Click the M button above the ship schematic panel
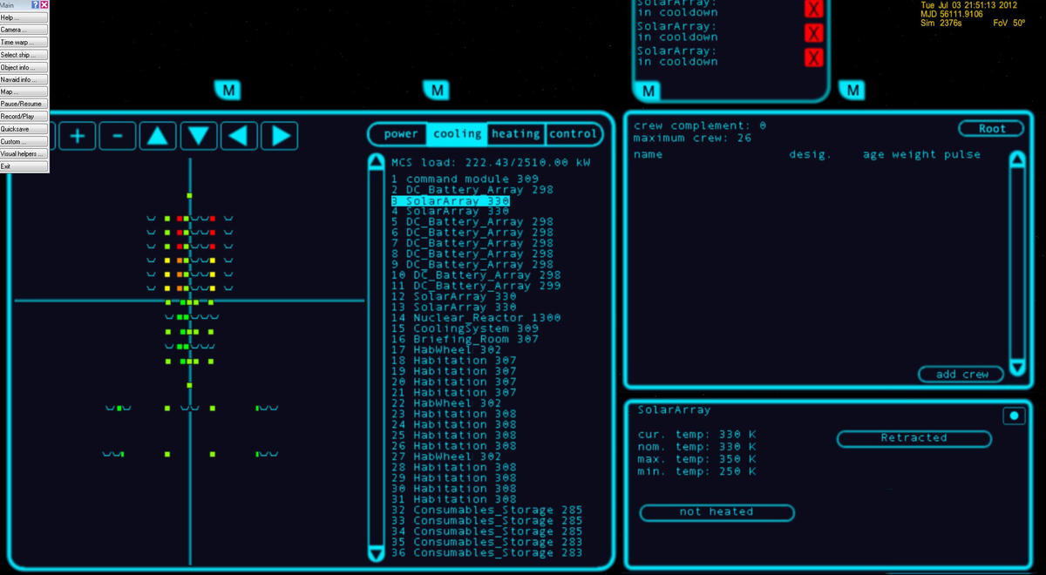Screen dimensions: 1046x575 (x=228, y=90)
